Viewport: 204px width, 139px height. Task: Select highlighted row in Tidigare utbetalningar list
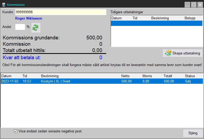pos(156,23)
